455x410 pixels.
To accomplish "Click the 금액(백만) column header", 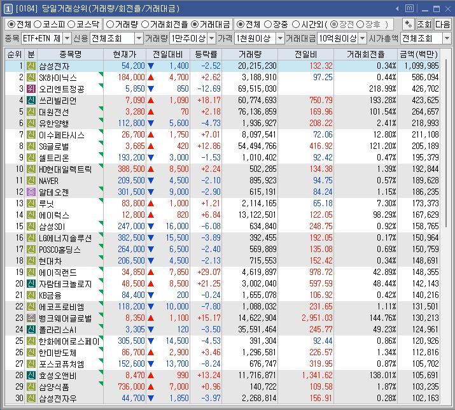I will [419, 54].
